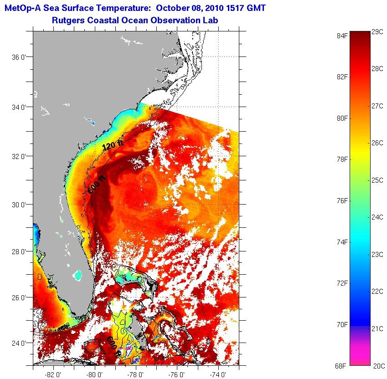Click the 26C scale label
The height and width of the screenshot is (379, 387).
click(377, 143)
